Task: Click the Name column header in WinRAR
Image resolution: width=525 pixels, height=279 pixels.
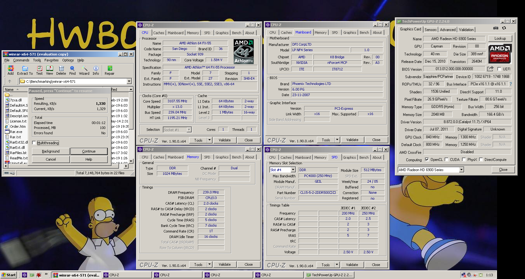Action: pyautogui.click(x=16, y=90)
